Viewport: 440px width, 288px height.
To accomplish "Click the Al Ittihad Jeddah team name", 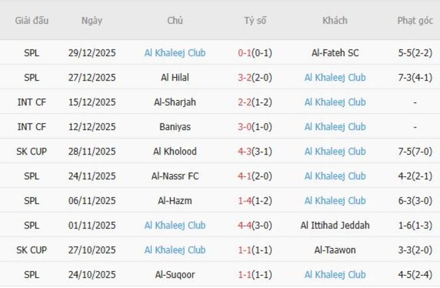I will (x=335, y=225).
